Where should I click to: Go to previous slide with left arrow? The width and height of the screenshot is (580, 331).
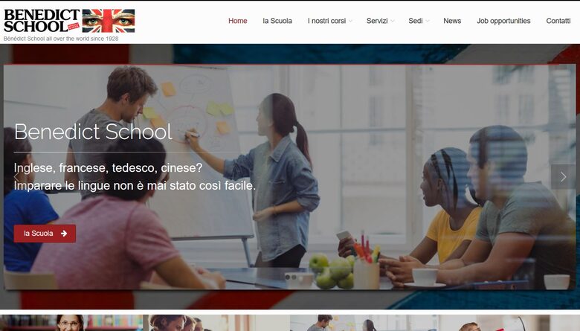pos(16,177)
